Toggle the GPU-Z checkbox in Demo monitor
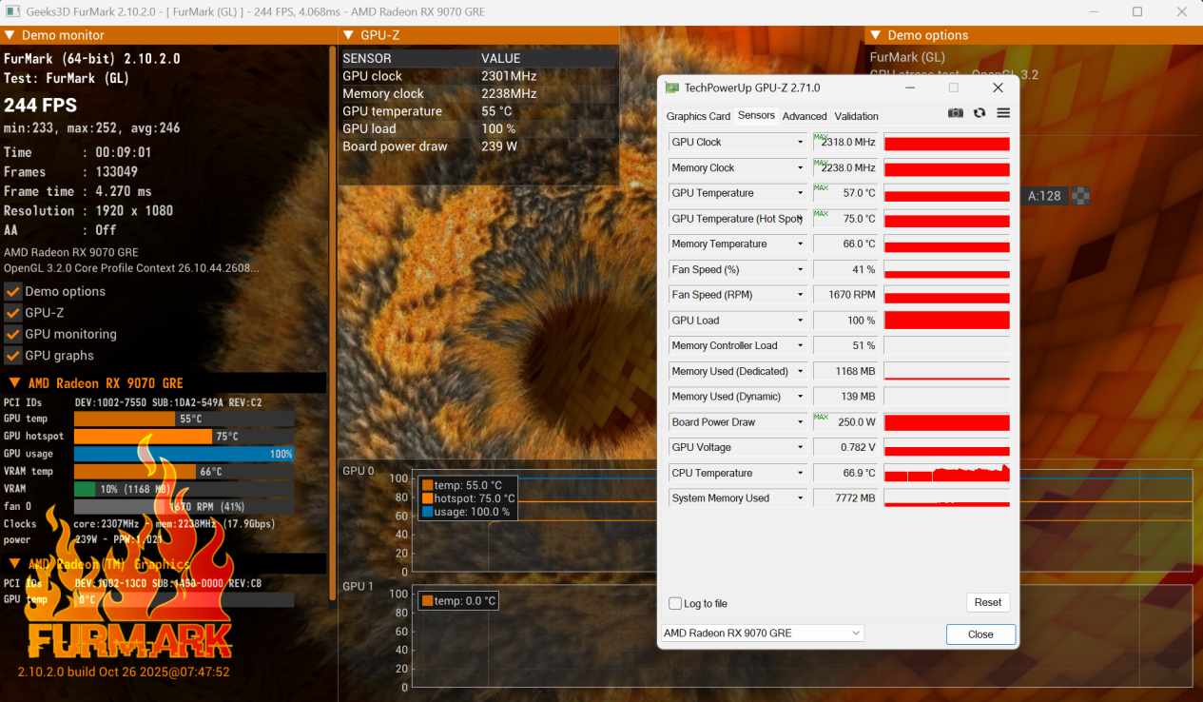Viewport: 1203px width, 702px height. (13, 313)
